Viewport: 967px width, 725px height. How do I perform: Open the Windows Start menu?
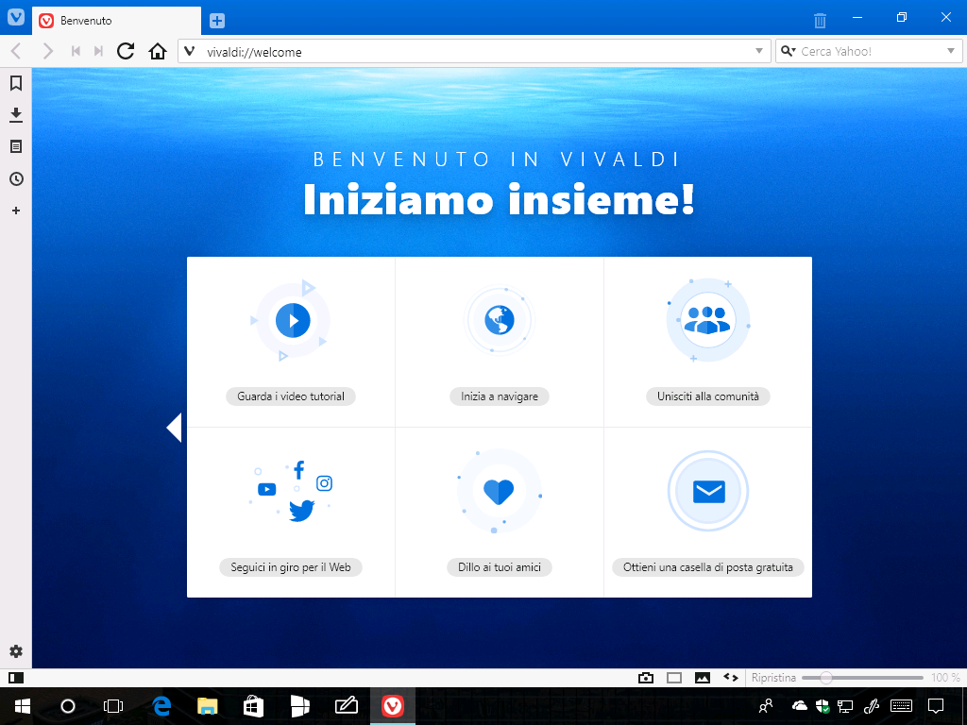pos(23,706)
